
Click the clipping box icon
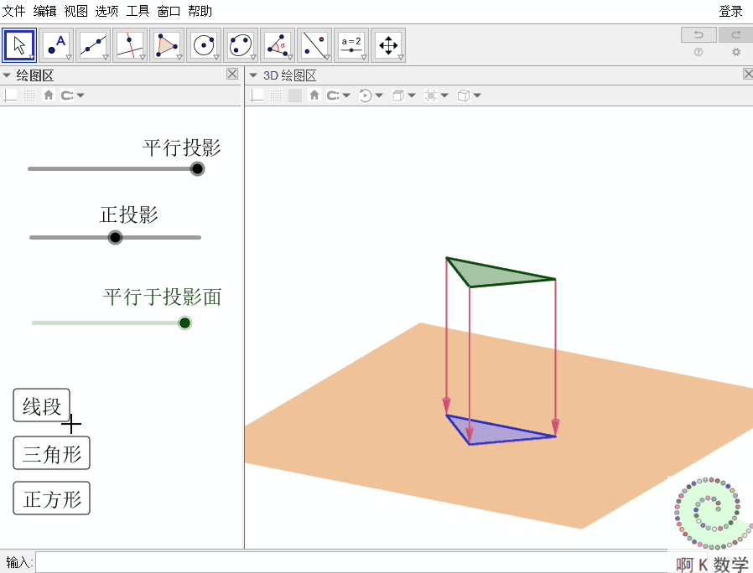431,95
